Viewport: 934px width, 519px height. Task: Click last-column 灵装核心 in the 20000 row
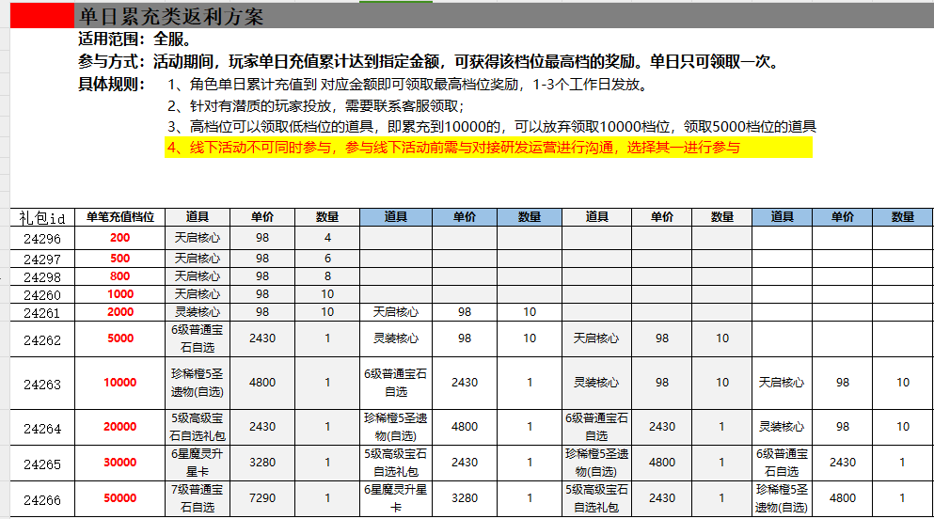782,428
